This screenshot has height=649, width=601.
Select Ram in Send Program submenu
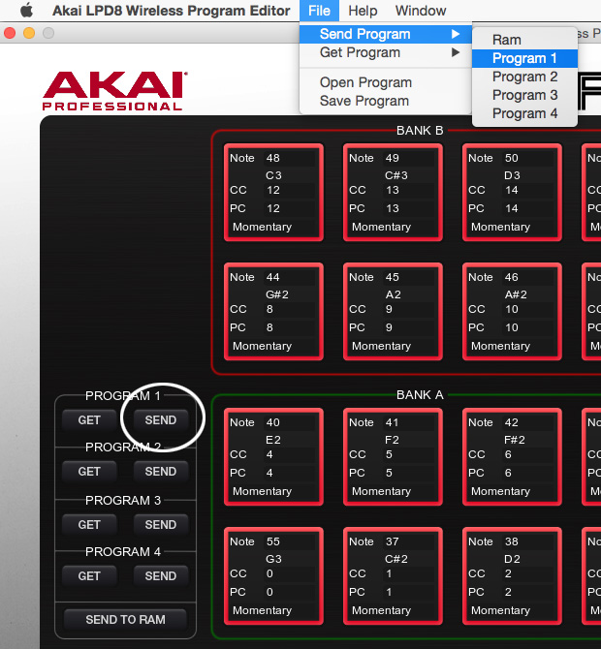pyautogui.click(x=524, y=40)
